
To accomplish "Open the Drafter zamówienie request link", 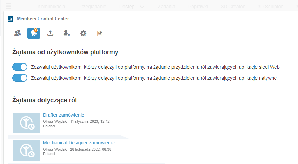I will click(x=63, y=115).
